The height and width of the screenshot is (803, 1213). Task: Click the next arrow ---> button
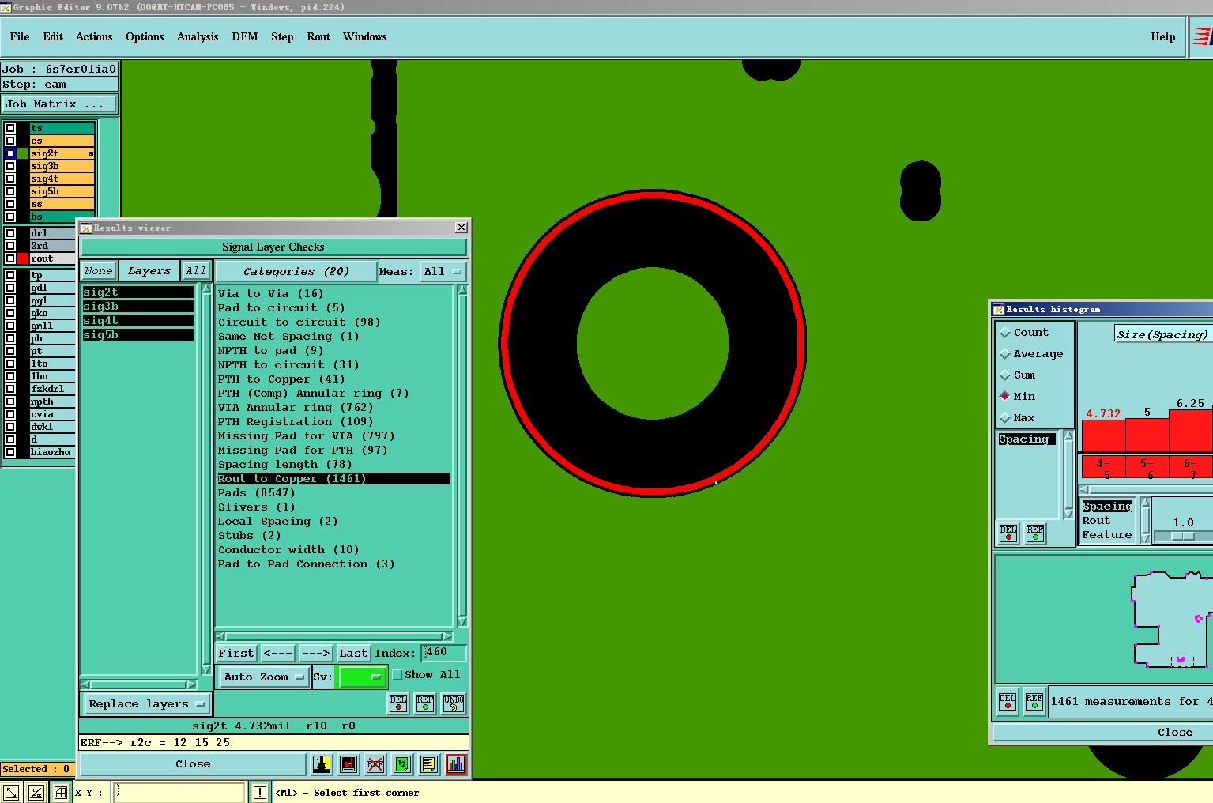[315, 654]
